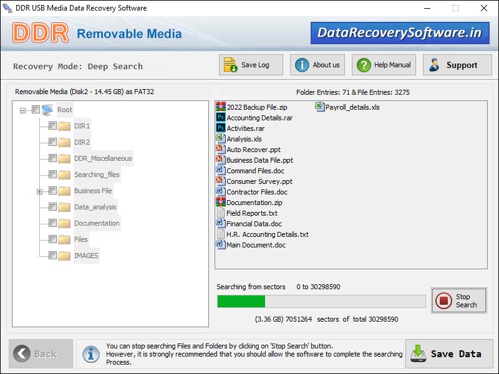The height and width of the screenshot is (374, 499).
Task: Click the Save Log button
Action: [250, 64]
